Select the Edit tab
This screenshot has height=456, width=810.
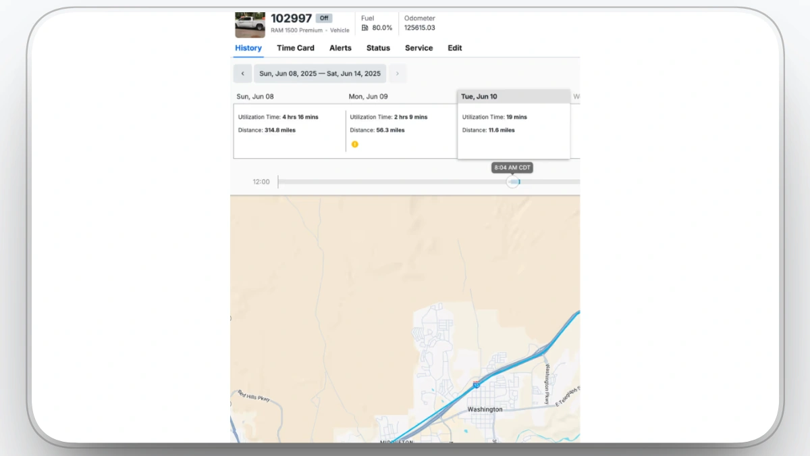455,48
